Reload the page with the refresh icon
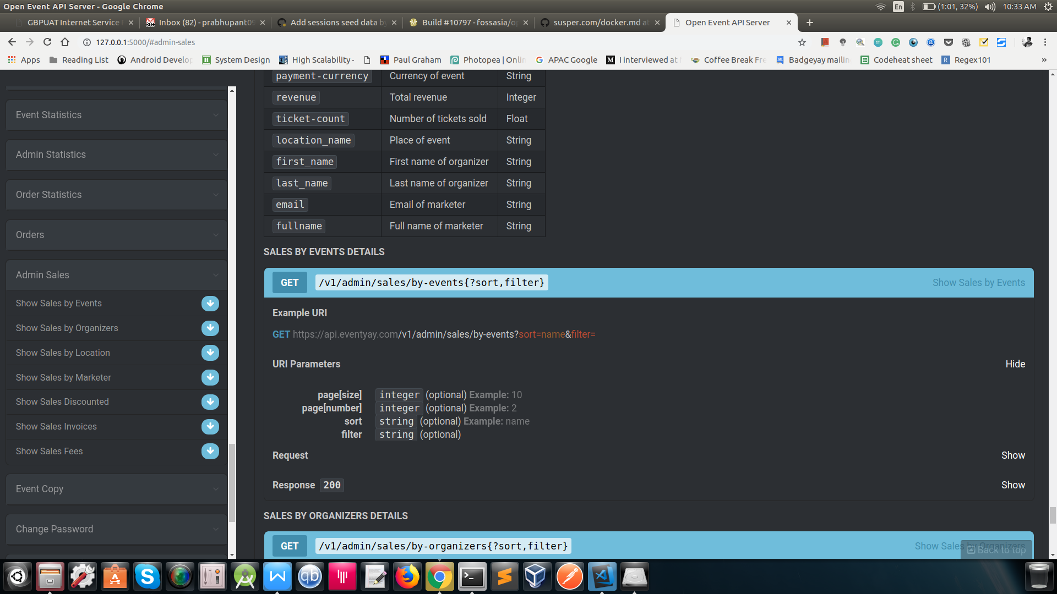The width and height of the screenshot is (1057, 594). tap(47, 42)
